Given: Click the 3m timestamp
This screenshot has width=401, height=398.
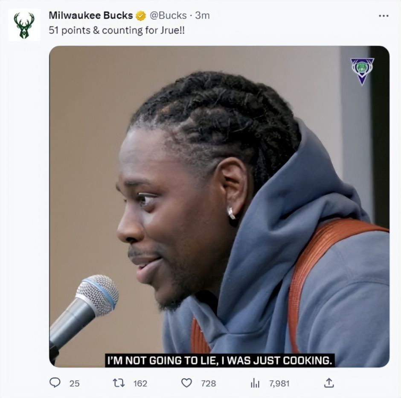Looking at the screenshot, I should [202, 16].
